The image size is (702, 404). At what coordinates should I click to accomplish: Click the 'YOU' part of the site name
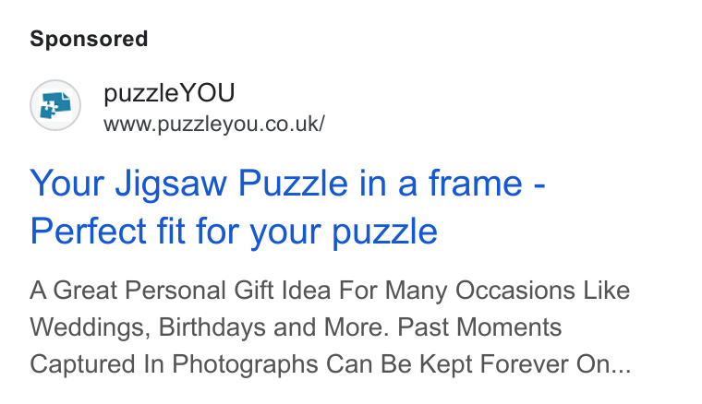[x=207, y=93]
